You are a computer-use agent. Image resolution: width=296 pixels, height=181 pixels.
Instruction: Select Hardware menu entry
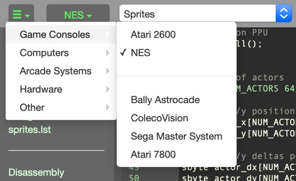61,89
